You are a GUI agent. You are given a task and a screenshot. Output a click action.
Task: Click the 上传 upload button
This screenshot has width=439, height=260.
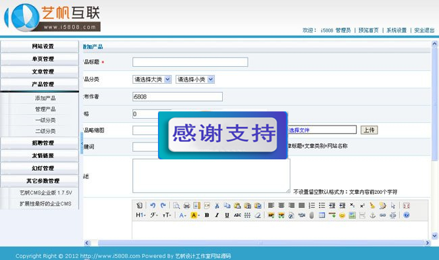[x=369, y=130]
